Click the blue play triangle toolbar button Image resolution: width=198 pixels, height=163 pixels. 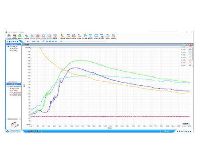click(32, 36)
